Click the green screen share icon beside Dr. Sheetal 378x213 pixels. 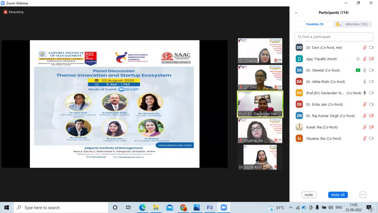pos(358,70)
